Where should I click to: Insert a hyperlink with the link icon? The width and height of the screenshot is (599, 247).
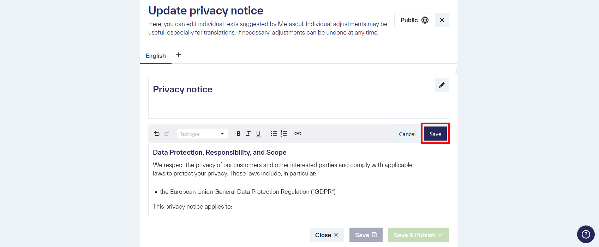pyautogui.click(x=298, y=134)
